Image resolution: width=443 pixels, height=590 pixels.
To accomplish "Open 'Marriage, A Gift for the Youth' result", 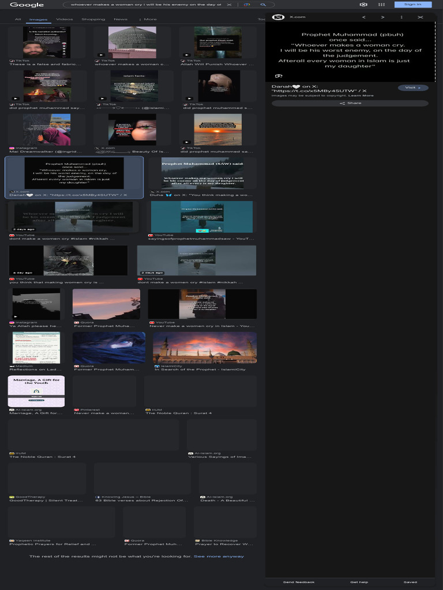I will click(x=36, y=395).
